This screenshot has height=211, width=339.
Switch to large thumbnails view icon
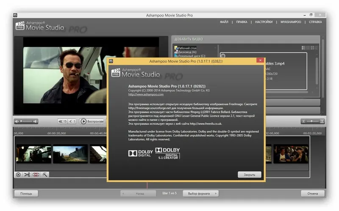coord(303,48)
